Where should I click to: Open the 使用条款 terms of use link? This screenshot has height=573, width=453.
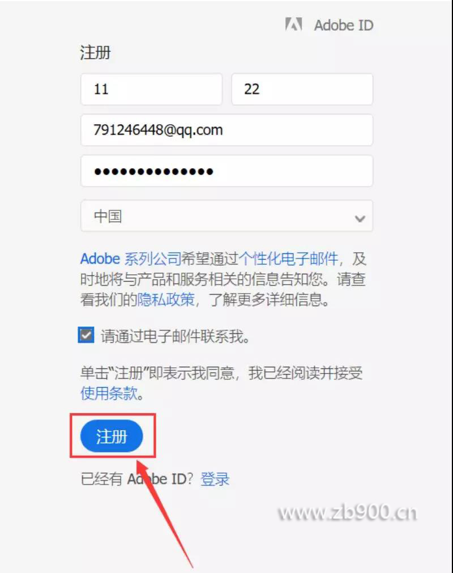click(109, 393)
